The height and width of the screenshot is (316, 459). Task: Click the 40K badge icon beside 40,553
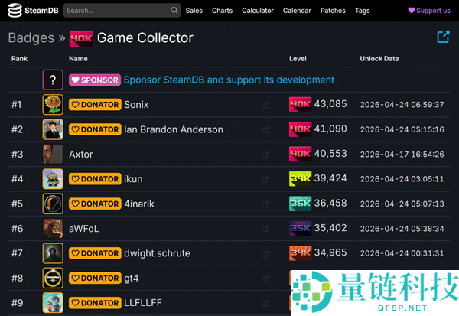[x=300, y=154]
